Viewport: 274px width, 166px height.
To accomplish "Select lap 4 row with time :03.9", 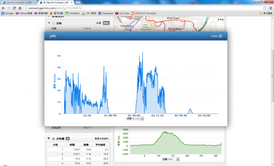I will (x=78, y=163).
